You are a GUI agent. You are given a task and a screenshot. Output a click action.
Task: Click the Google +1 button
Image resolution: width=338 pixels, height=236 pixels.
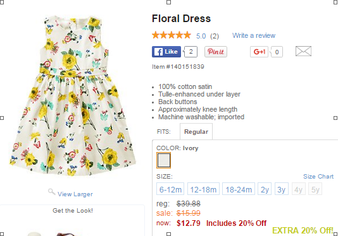(259, 52)
